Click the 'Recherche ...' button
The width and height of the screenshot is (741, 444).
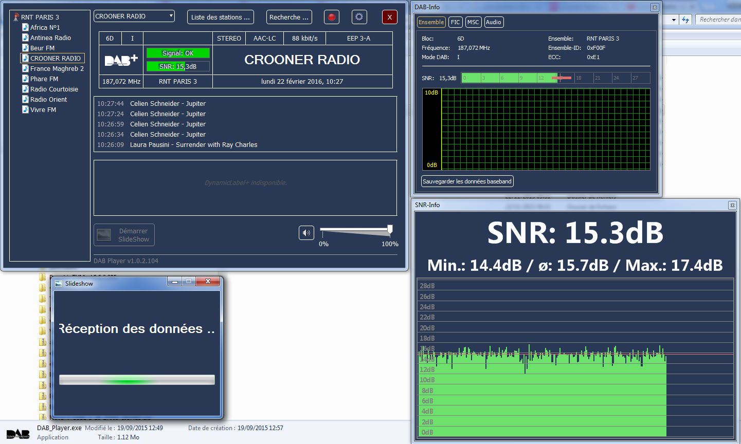click(x=289, y=17)
